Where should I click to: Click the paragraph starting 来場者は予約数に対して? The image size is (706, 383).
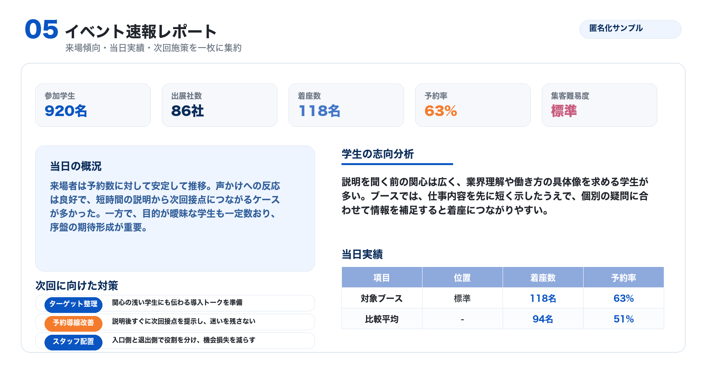[x=165, y=206]
